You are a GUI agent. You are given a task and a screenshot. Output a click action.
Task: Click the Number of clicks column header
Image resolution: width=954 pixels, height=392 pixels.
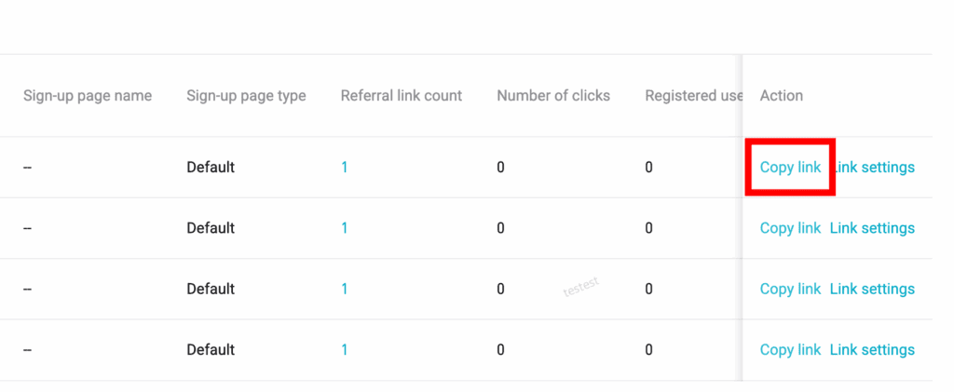[x=553, y=96]
